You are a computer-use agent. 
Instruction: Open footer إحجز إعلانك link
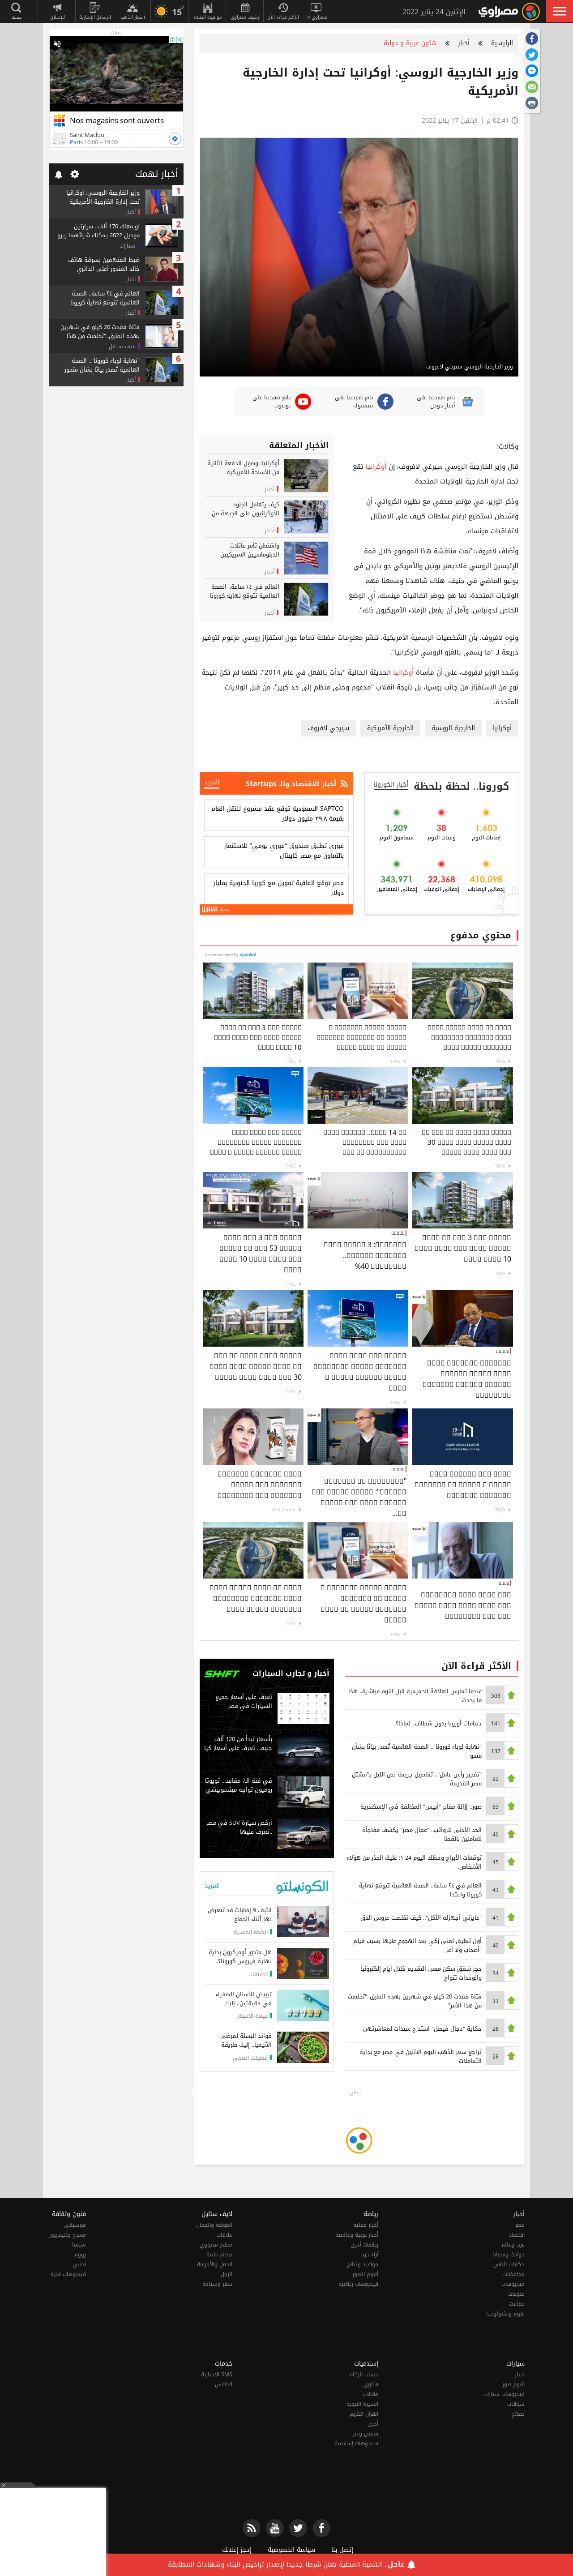tap(237, 2550)
